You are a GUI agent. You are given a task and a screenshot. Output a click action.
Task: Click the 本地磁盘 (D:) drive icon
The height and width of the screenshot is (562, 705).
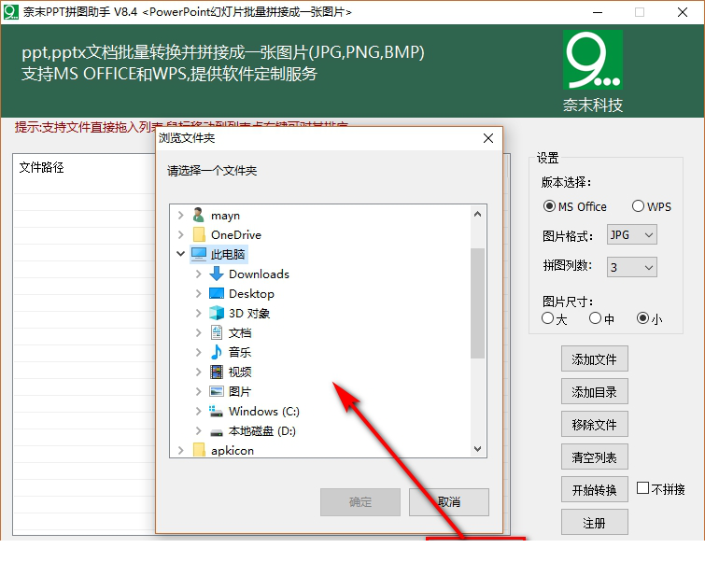(217, 432)
